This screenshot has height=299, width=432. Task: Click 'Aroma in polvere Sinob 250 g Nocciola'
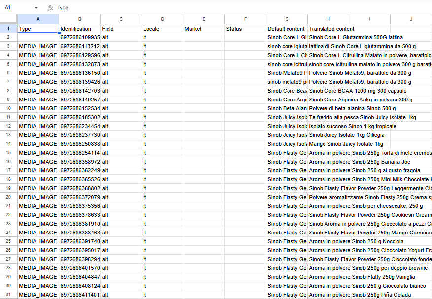click(x=356, y=241)
